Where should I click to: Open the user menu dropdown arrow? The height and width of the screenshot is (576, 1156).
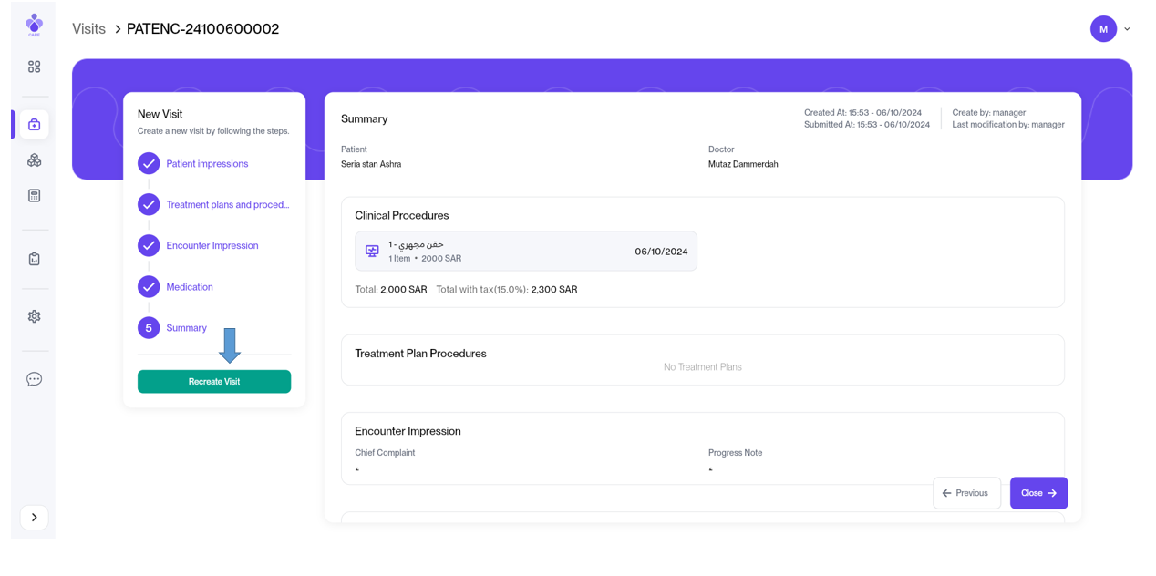click(x=1127, y=29)
